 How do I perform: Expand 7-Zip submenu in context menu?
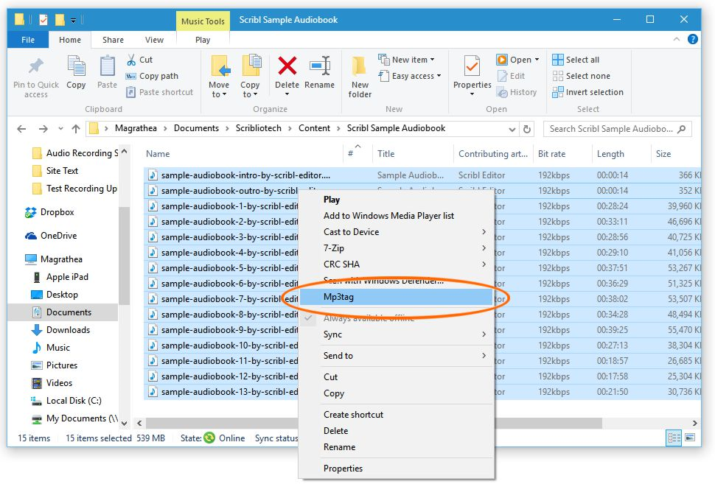click(484, 248)
